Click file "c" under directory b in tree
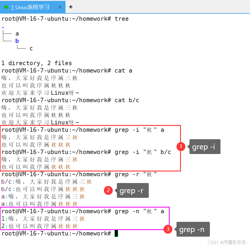This screenshot has width=250, height=247. [x=31, y=49]
